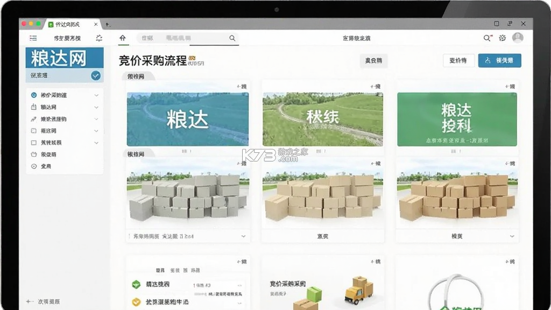Open the blue 粮达 banner card
Image resolution: width=551 pixels, height=310 pixels.
point(188,119)
